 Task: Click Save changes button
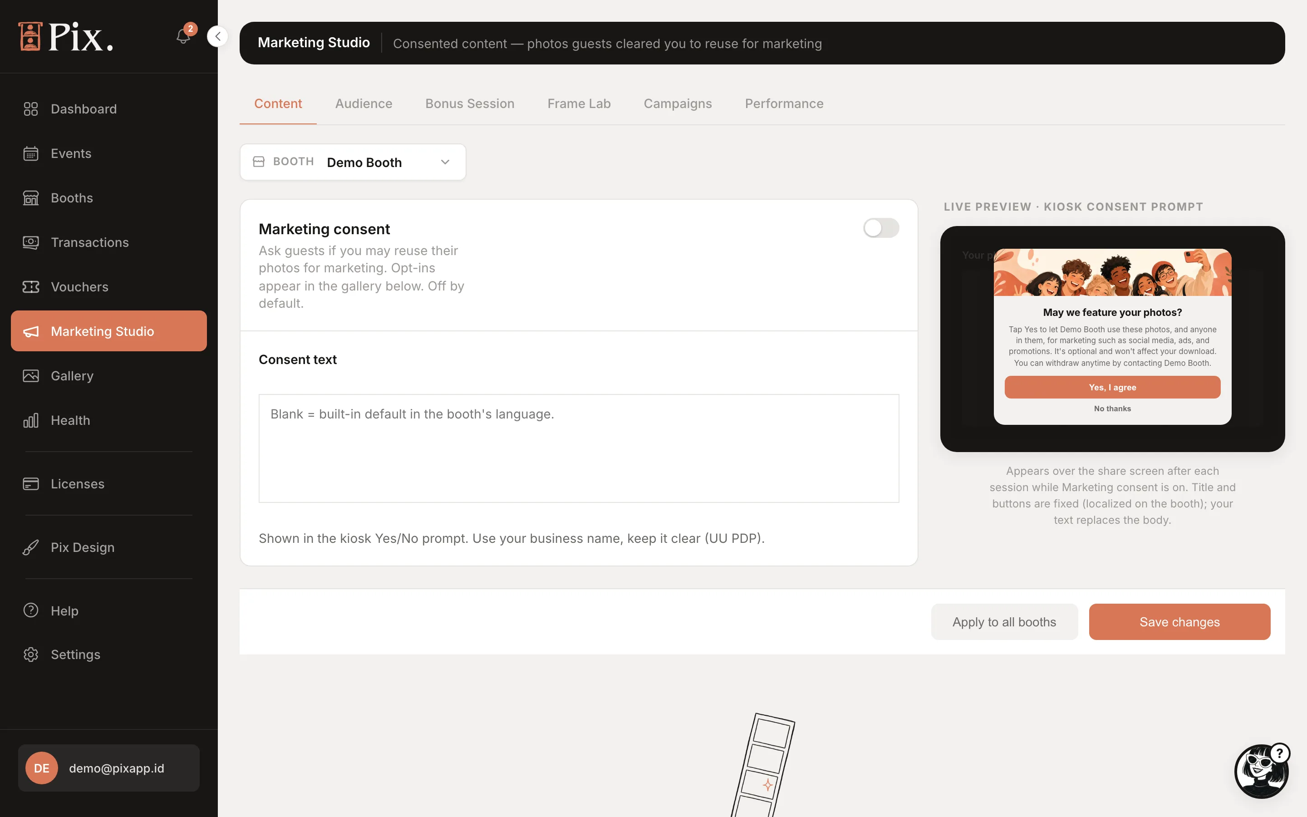[1179, 622]
